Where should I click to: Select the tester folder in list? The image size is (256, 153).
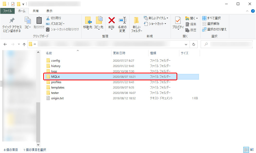(x=55, y=93)
